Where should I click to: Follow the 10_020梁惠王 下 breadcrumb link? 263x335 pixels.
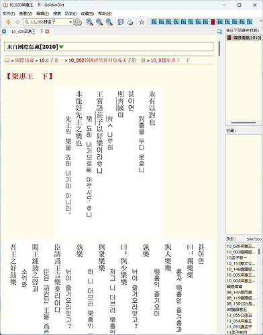(x=170, y=60)
